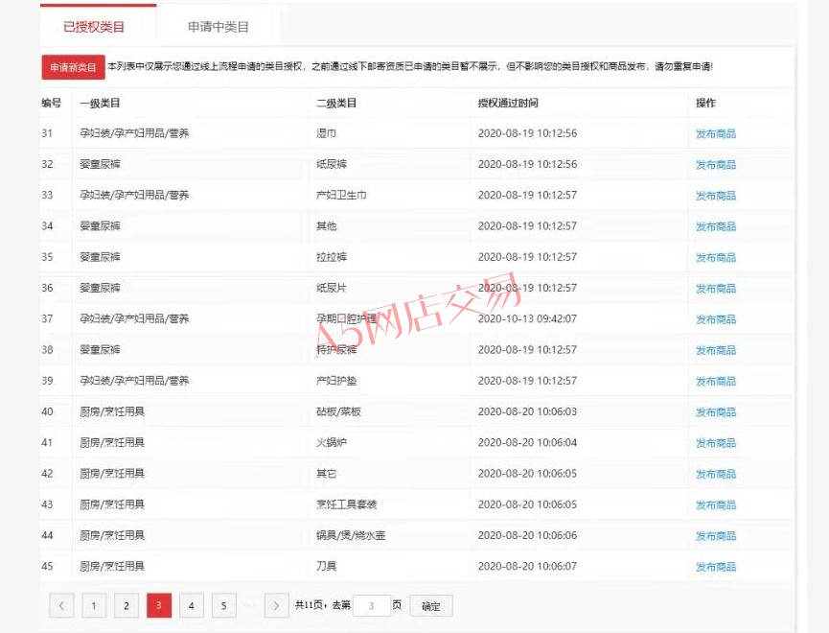Switch to the 已授权类目 tab
This screenshot has height=633, width=829.
click(94, 27)
